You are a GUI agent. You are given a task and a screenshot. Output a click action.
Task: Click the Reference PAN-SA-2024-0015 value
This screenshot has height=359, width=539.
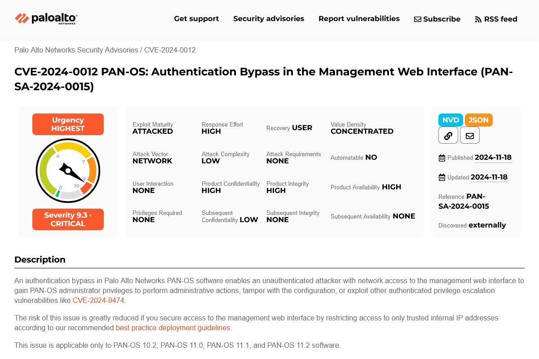pos(464,201)
